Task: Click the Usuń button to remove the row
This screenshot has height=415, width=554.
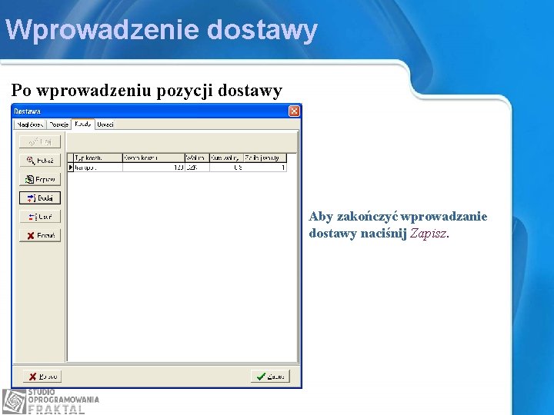Action: 40,217
